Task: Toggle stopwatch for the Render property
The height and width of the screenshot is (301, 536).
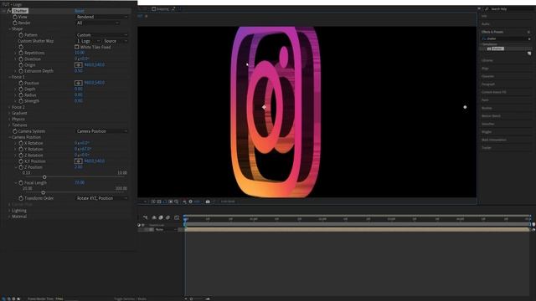Action: tap(15, 23)
